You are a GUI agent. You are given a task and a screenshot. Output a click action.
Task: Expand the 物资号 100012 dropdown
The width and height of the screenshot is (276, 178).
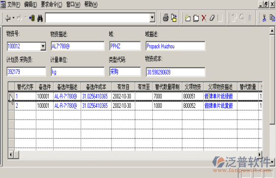(43, 47)
